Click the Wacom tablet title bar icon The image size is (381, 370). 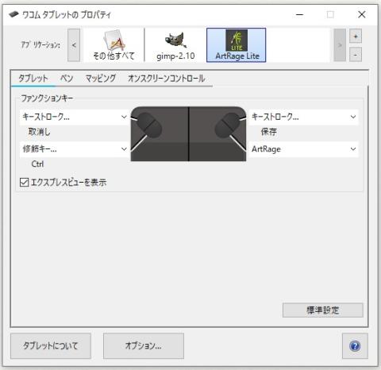click(x=13, y=14)
